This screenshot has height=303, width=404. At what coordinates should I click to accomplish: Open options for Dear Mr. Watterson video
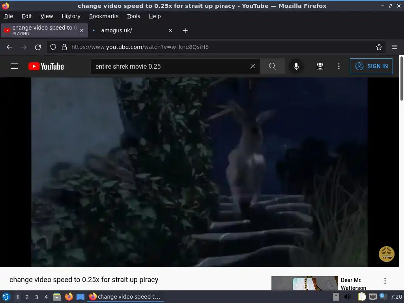click(x=385, y=281)
